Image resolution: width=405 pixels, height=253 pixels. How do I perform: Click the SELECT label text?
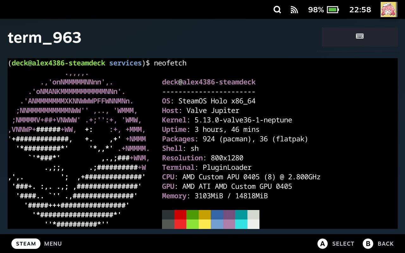tap(343, 244)
